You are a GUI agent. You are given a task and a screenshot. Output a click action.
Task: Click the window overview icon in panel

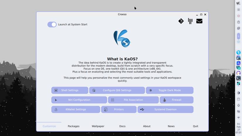[238, 28]
